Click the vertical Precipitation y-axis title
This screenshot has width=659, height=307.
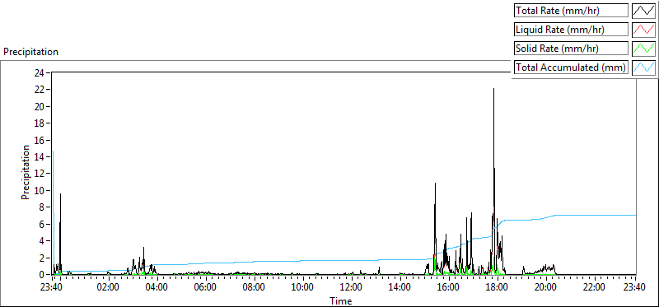tap(26, 172)
